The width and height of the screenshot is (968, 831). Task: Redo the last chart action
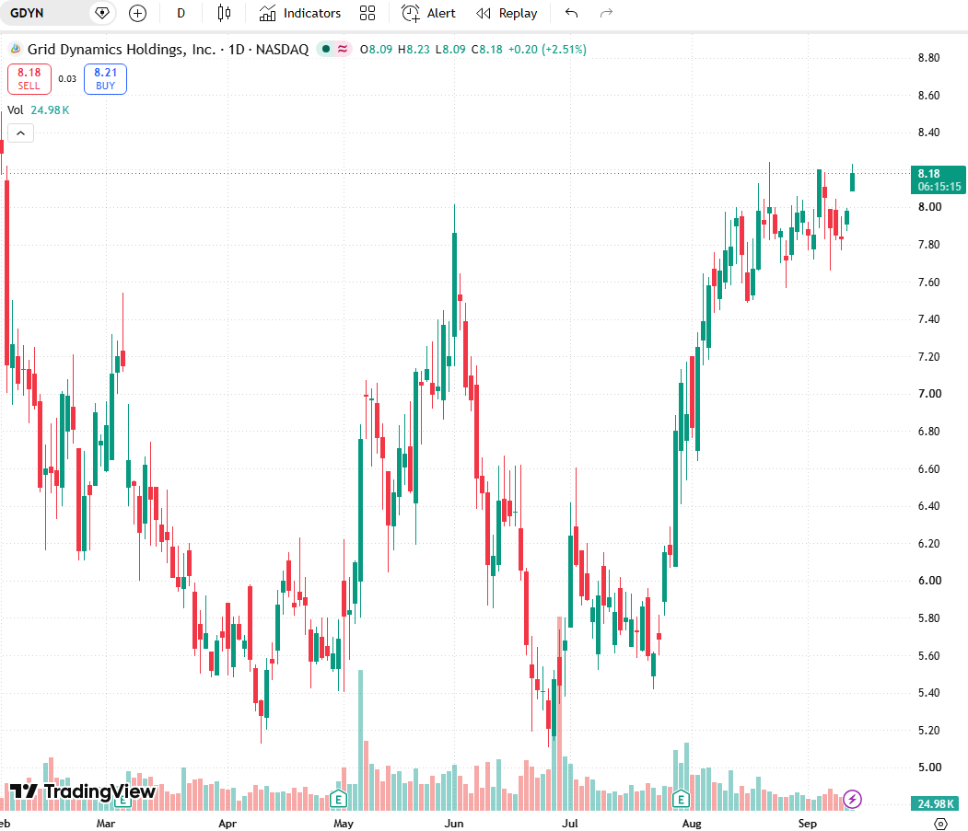coord(606,13)
